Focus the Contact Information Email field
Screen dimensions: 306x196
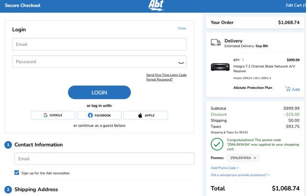104,159
